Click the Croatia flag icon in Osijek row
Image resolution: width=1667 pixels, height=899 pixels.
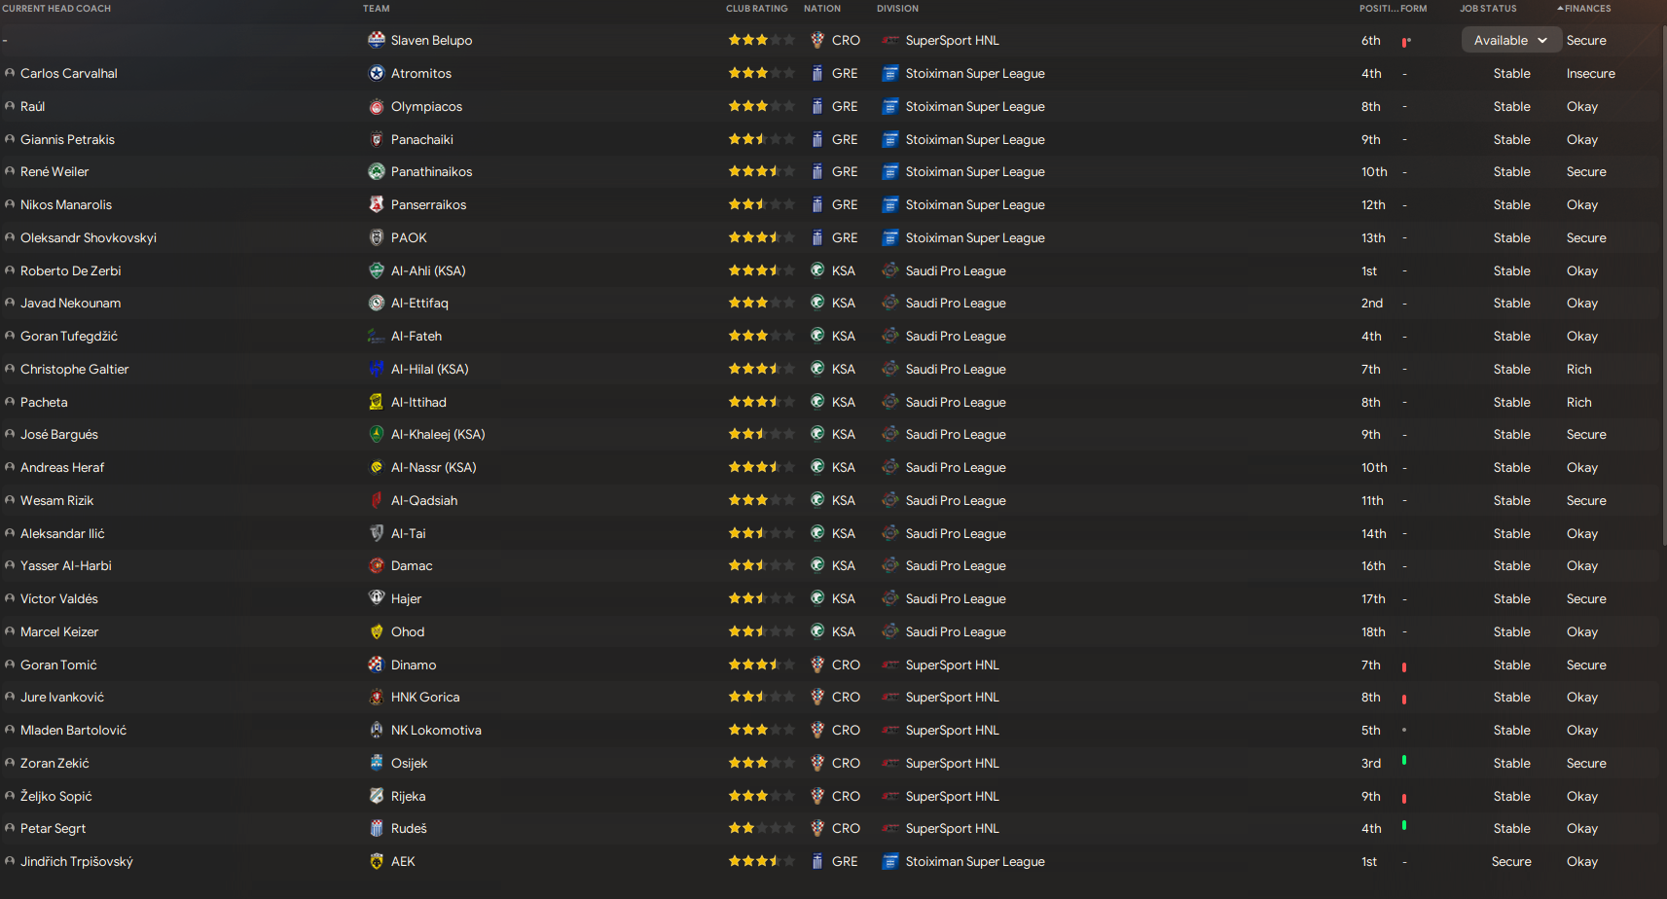click(817, 763)
